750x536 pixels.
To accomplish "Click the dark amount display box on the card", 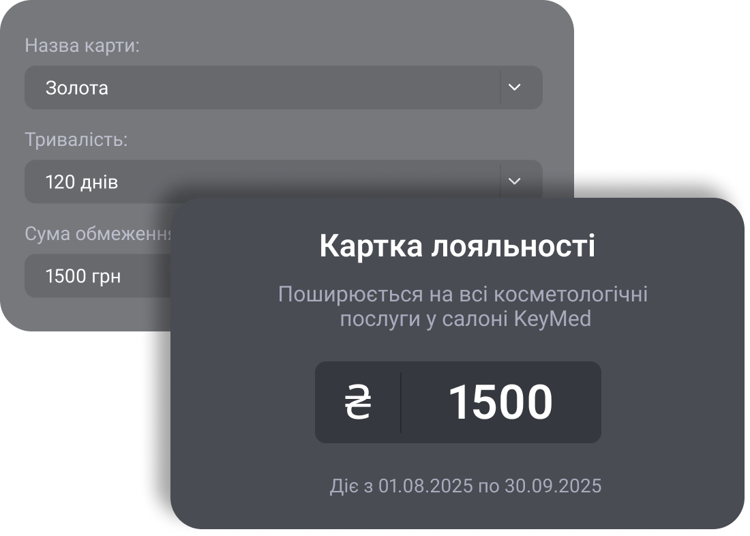I will pos(457,402).
